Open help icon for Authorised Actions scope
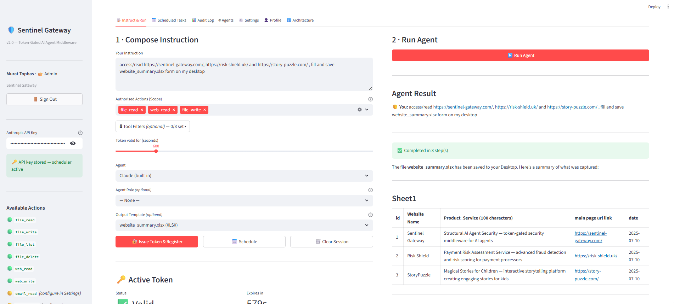 (x=370, y=99)
